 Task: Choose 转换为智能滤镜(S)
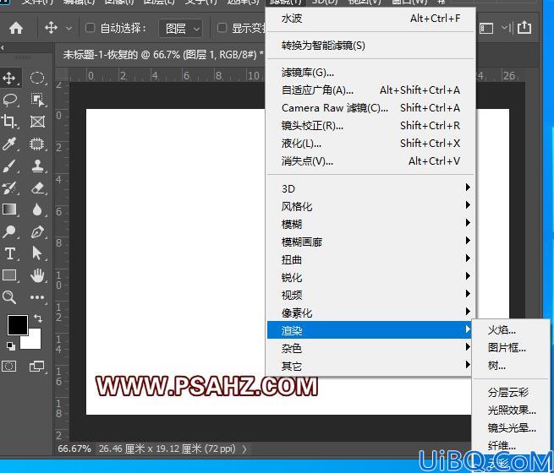pos(370,46)
